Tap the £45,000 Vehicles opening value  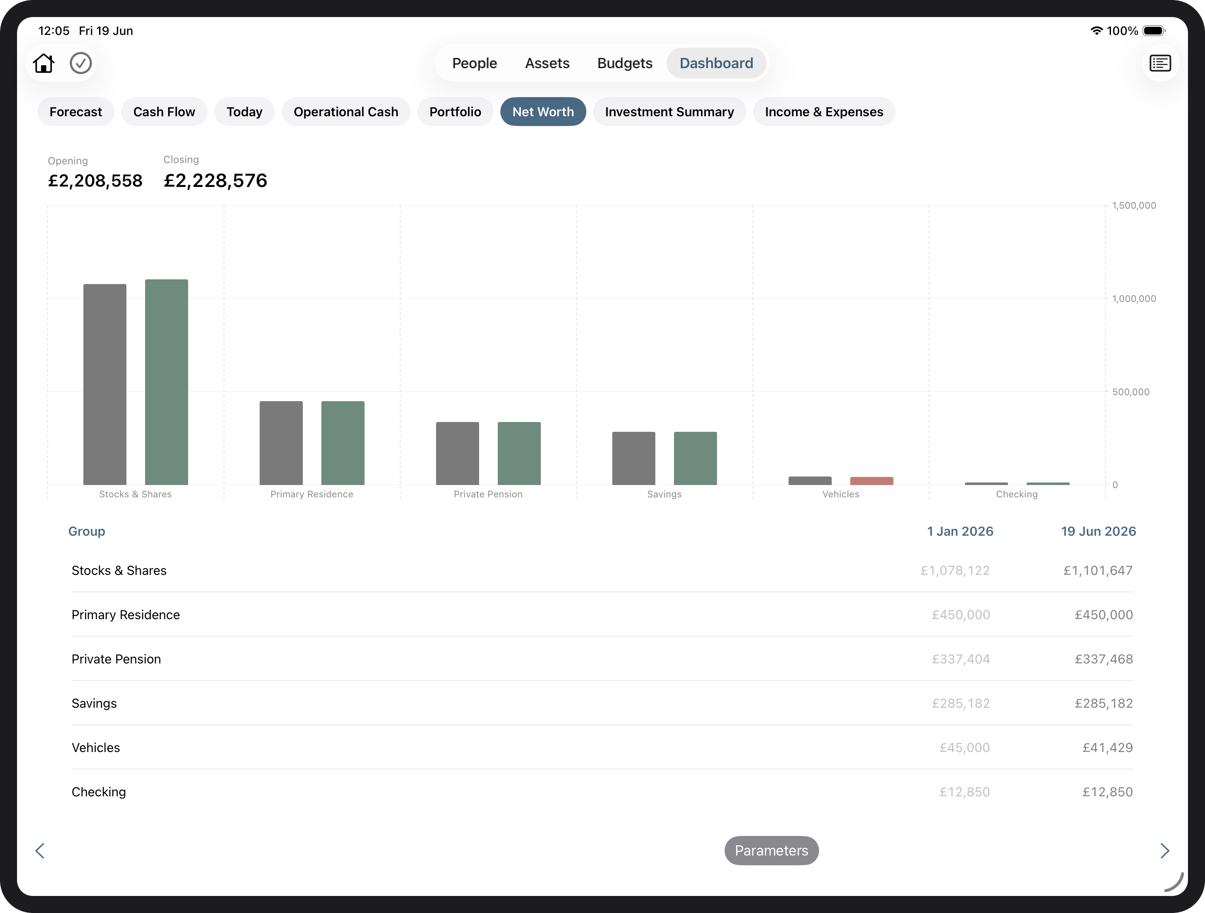pos(964,748)
